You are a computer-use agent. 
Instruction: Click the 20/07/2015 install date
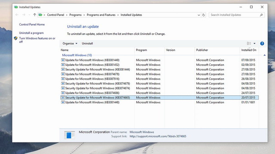[x=248, y=98]
